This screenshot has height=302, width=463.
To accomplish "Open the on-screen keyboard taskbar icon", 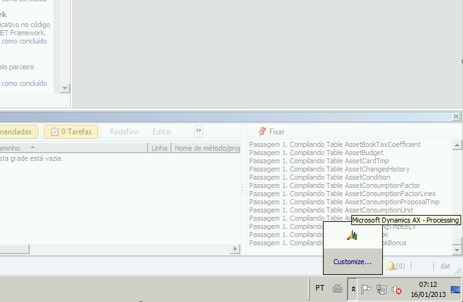I will [x=337, y=288].
